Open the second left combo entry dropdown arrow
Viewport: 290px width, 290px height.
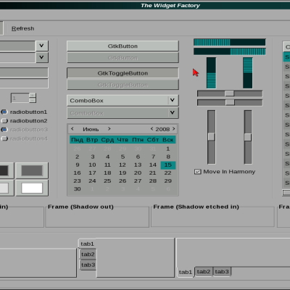[x=42, y=57]
